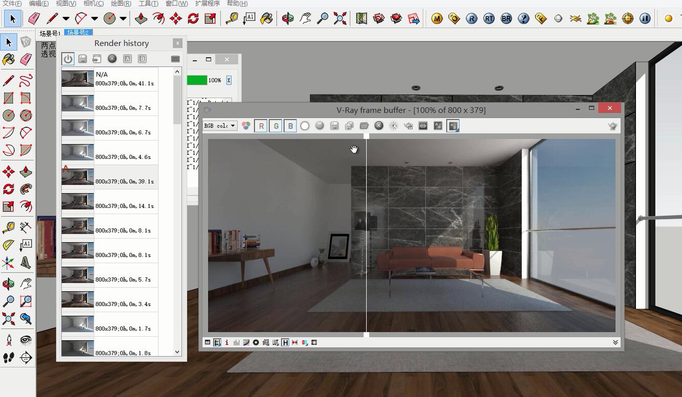The image size is (682, 397).
Task: Open the 绘图(R) menu
Action: (x=121, y=4)
